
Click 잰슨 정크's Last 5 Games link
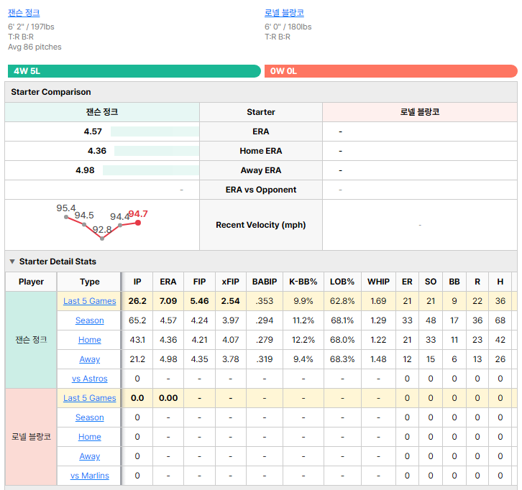click(90, 301)
